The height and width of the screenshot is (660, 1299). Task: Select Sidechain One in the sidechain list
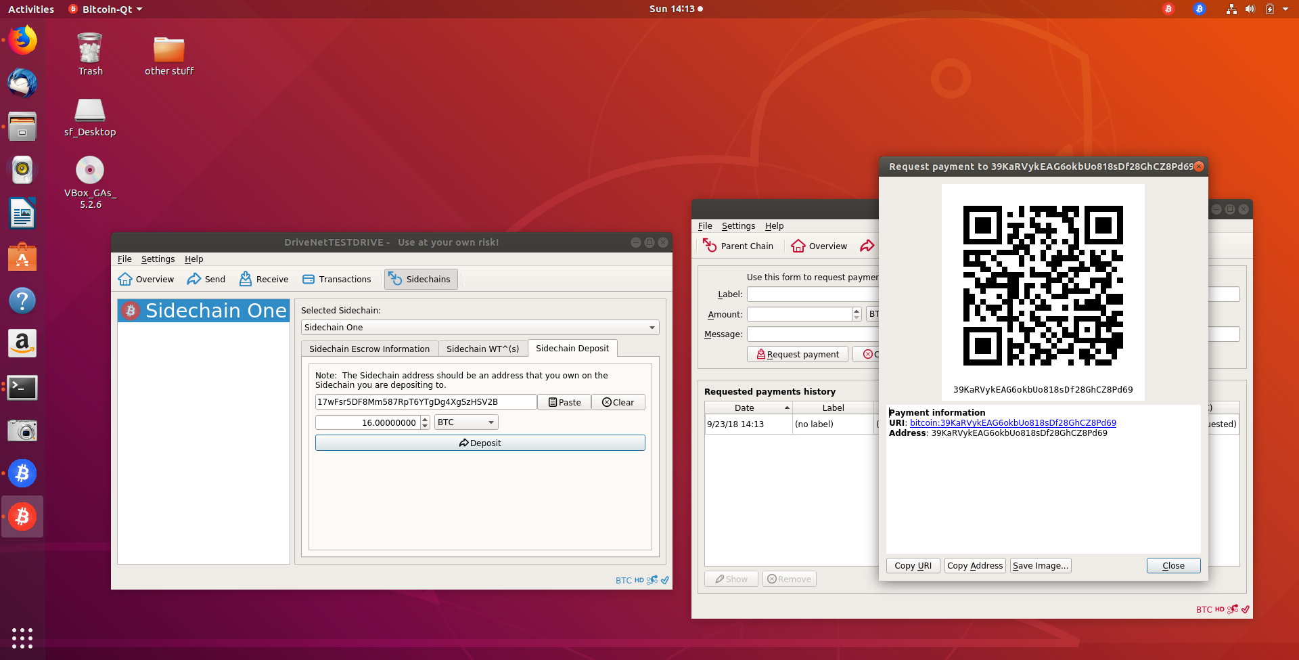(204, 311)
